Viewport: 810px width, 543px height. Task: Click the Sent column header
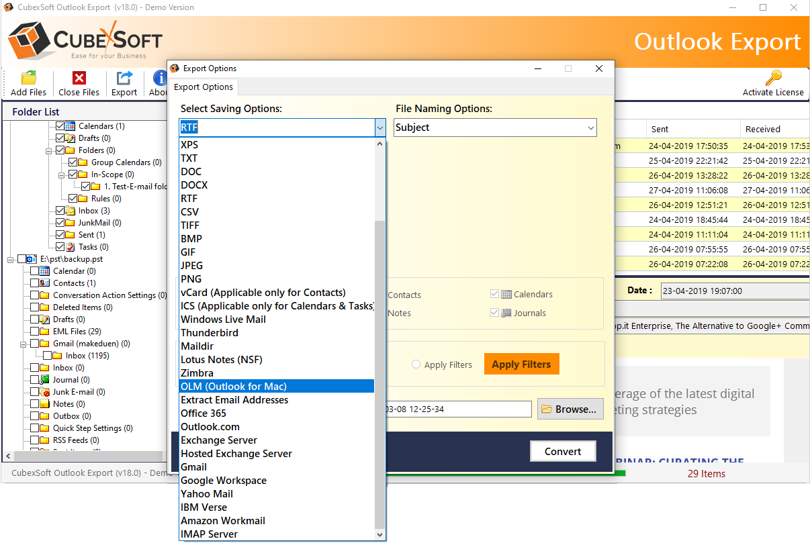tap(693, 129)
